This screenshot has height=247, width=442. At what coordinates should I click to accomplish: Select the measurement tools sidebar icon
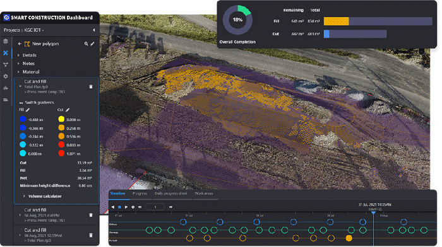click(x=6, y=53)
